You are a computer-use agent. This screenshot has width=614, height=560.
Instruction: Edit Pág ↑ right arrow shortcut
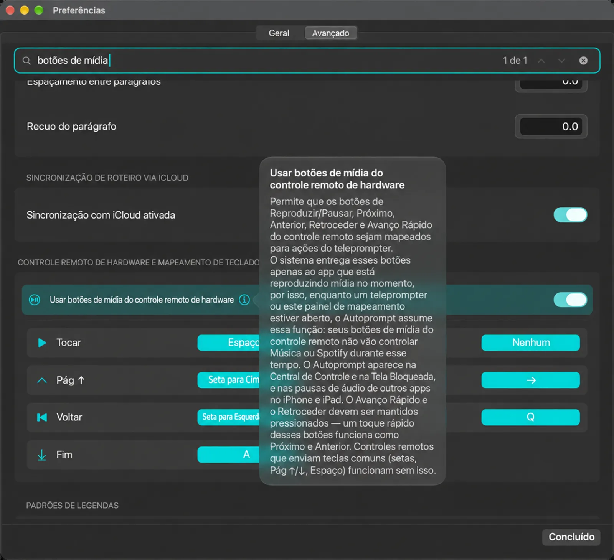coord(530,380)
